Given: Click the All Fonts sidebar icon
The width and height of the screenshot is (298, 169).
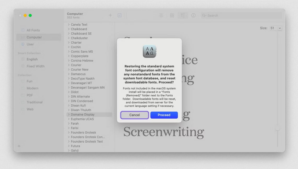Looking at the screenshot, I should pos(23,30).
